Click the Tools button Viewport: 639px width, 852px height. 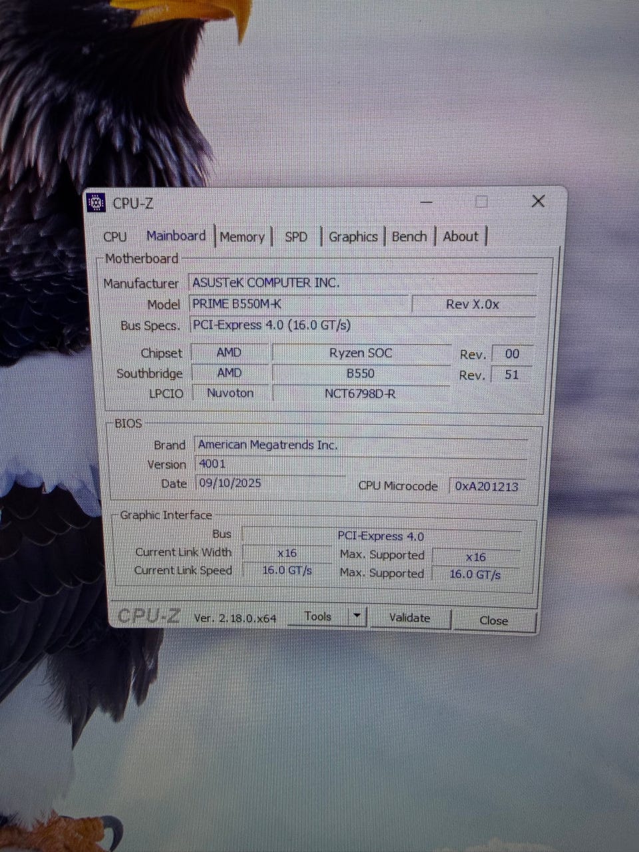pos(318,616)
